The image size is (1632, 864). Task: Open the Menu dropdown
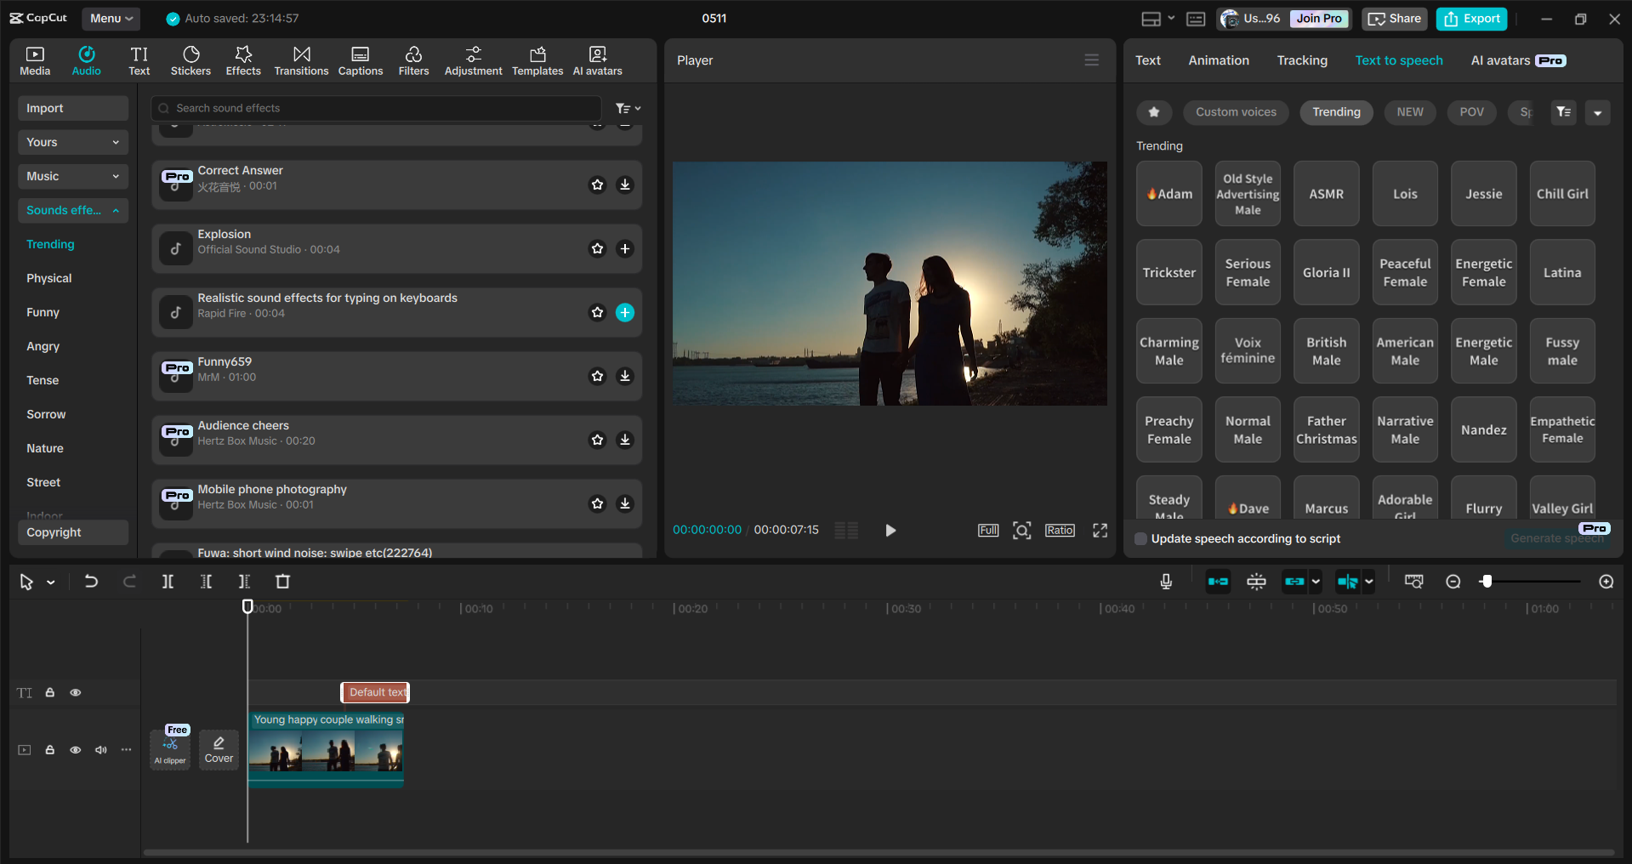(111, 19)
